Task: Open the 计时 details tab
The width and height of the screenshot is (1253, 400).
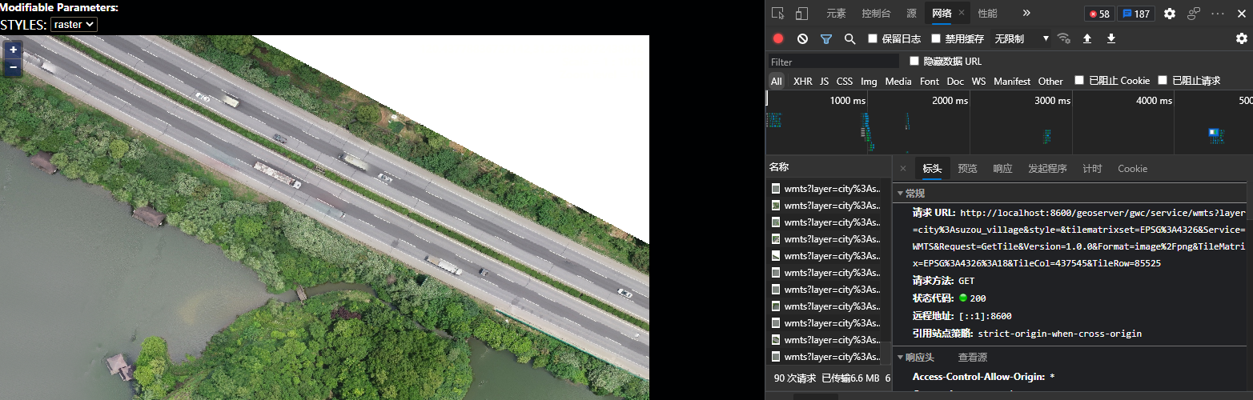Action: pos(1092,169)
